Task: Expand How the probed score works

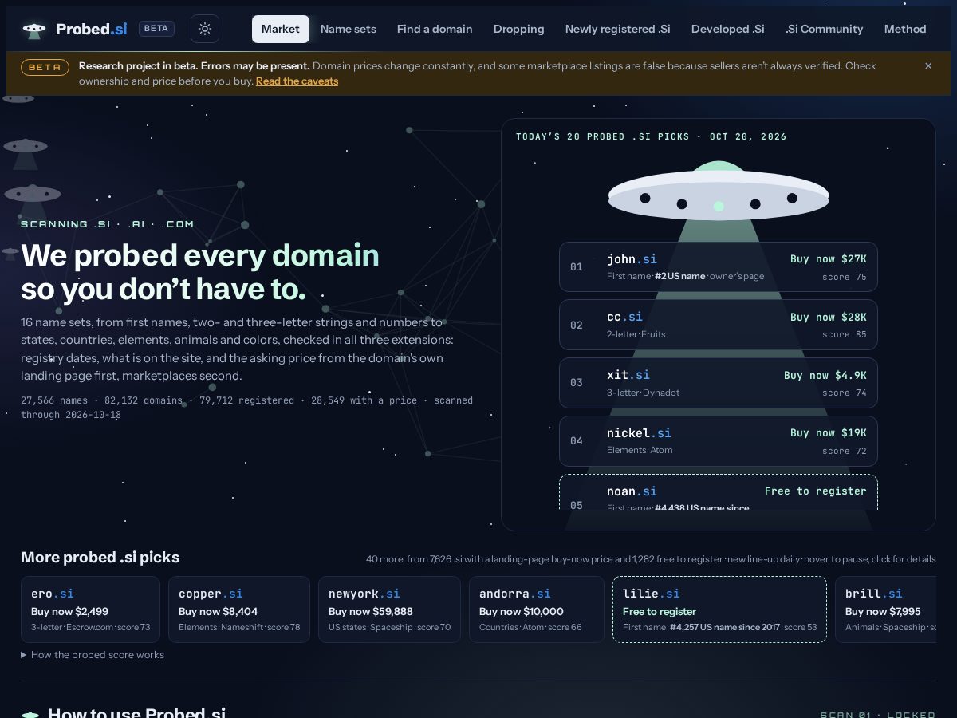Action: coord(93,655)
